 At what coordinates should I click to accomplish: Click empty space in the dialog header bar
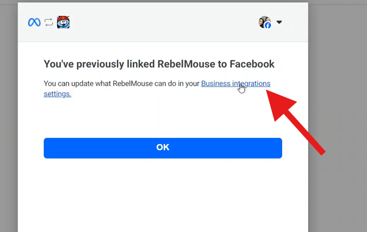point(161,22)
